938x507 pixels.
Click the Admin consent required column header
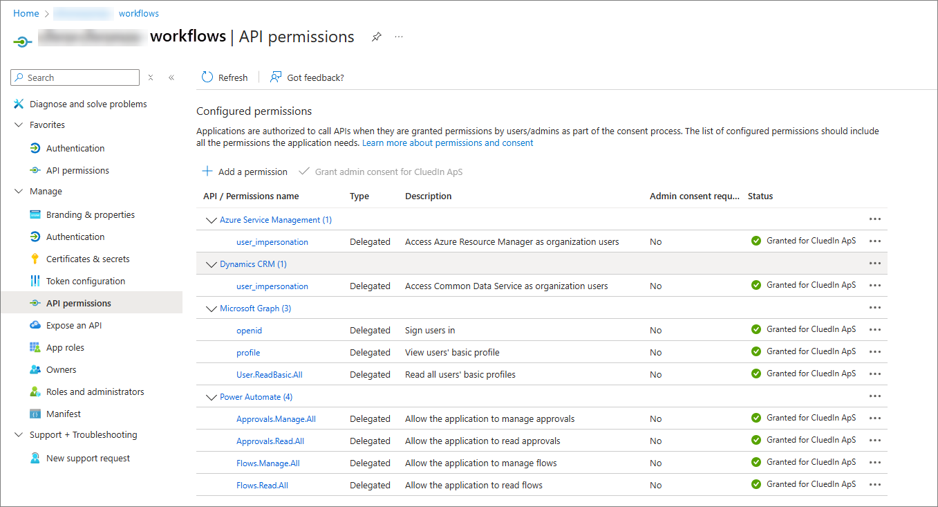pos(695,196)
